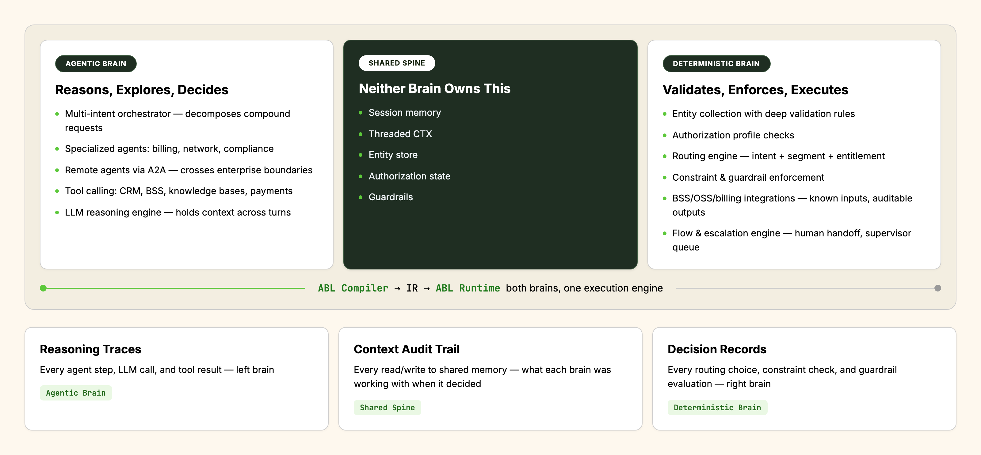
Task: Click 'Entity store' list item
Action: pos(393,155)
